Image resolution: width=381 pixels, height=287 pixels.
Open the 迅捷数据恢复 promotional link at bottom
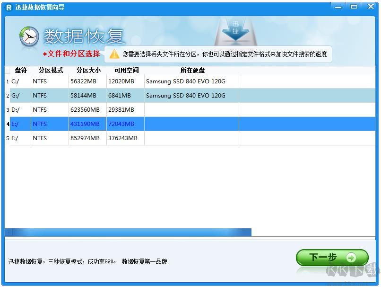[x=88, y=261]
